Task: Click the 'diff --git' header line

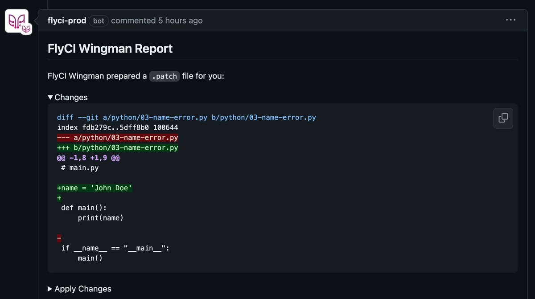Action: 186,118
